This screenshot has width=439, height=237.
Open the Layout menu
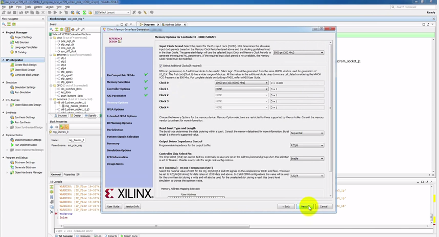[49, 7]
